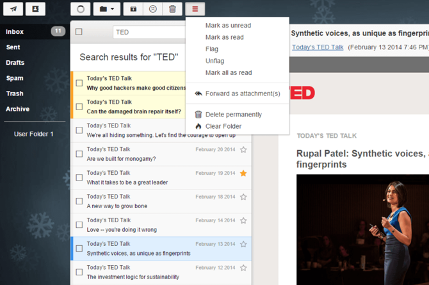
Task: Click the refresh mail list button
Action: click(x=81, y=9)
